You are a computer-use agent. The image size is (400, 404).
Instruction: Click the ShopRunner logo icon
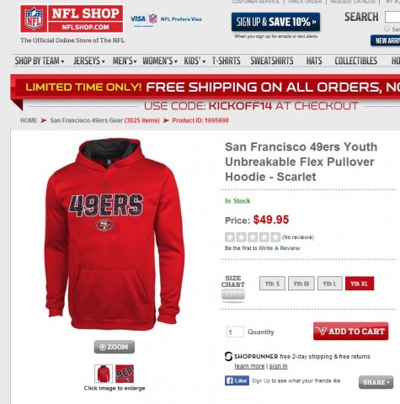click(228, 357)
